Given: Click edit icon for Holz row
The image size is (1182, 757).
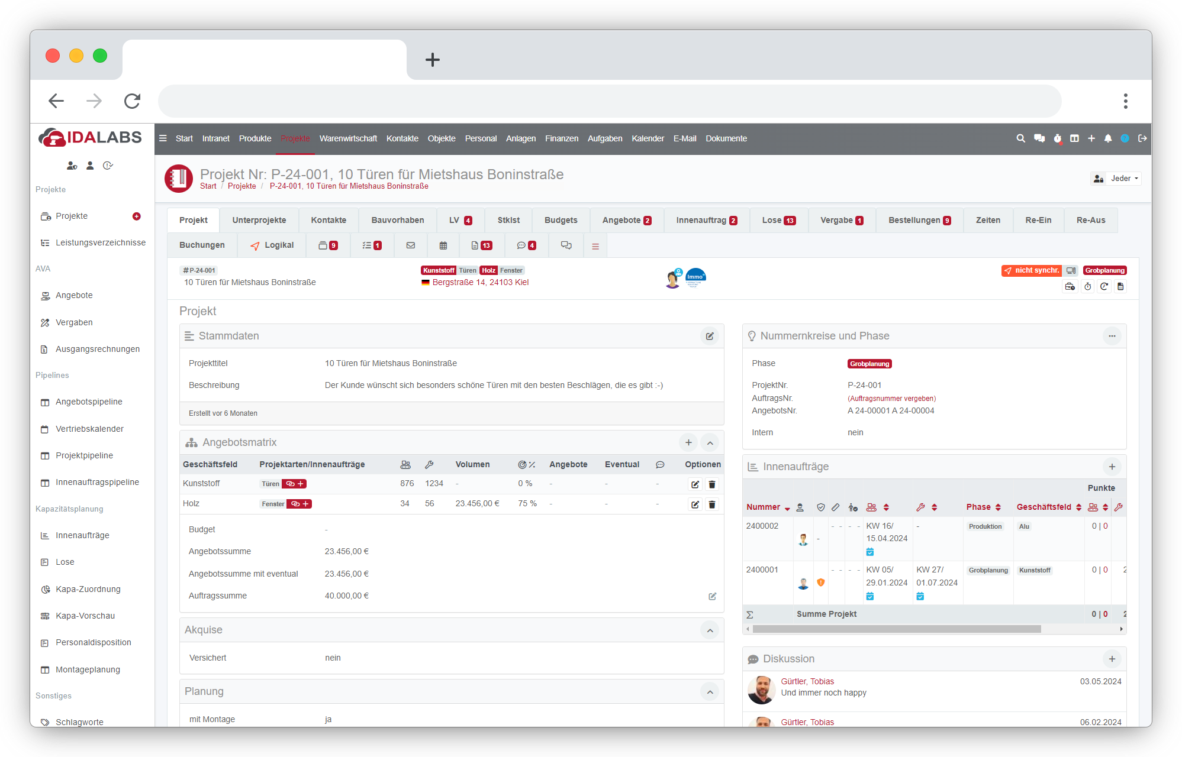Looking at the screenshot, I should (x=695, y=504).
